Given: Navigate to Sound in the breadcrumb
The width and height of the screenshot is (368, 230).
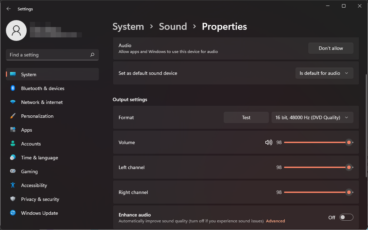Looking at the screenshot, I should pyautogui.click(x=173, y=26).
